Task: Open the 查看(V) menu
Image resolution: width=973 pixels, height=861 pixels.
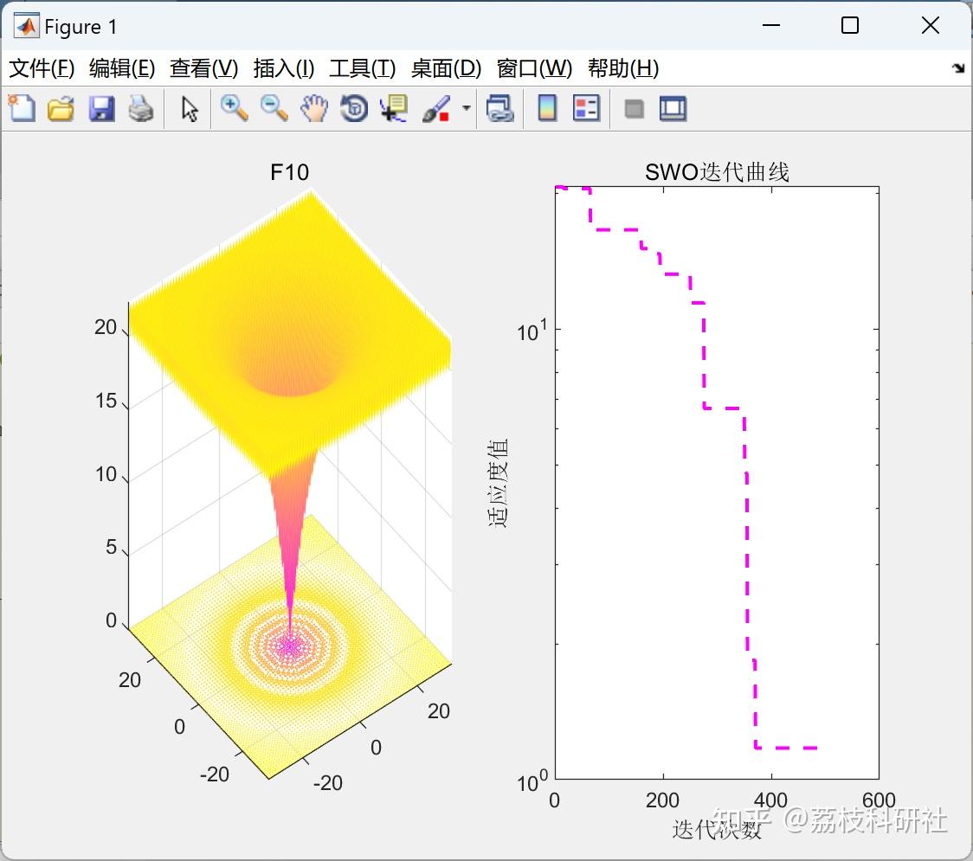Action: pyautogui.click(x=203, y=68)
